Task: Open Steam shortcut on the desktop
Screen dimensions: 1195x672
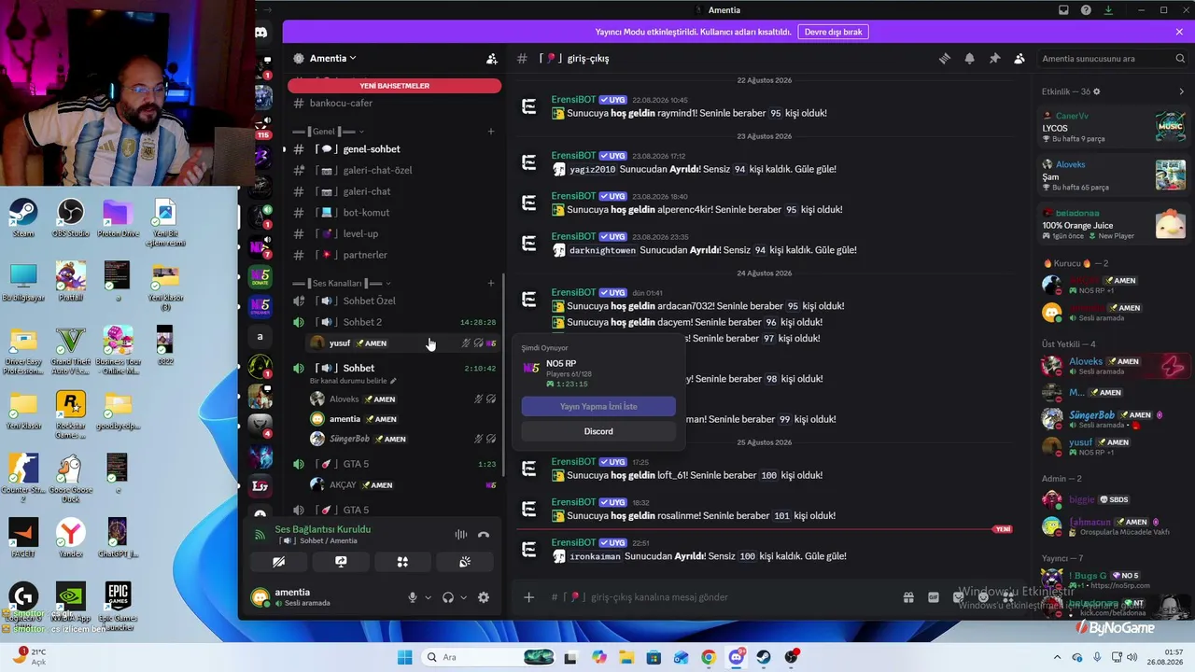Action: [23, 218]
